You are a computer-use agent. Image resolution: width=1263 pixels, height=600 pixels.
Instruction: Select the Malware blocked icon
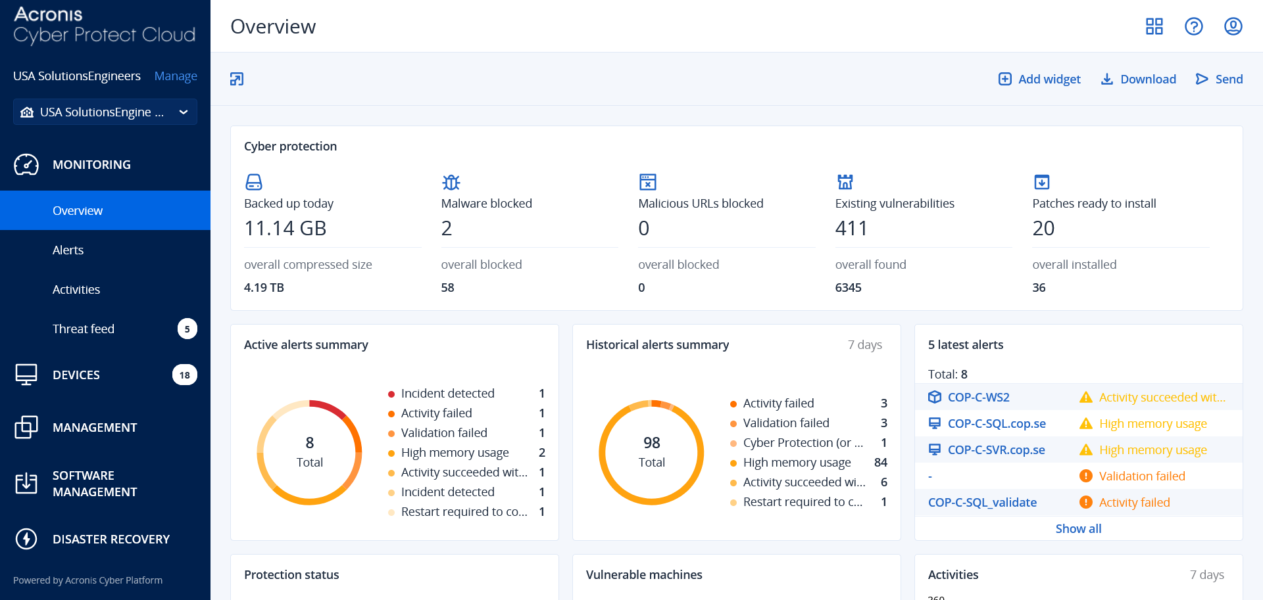point(451,182)
